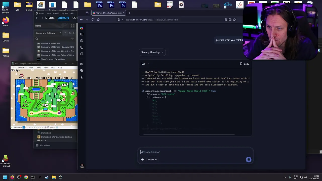Viewport: 322px width, 181px height.
Task: Close the Microsoft Copilot tab
Action: [123, 13]
